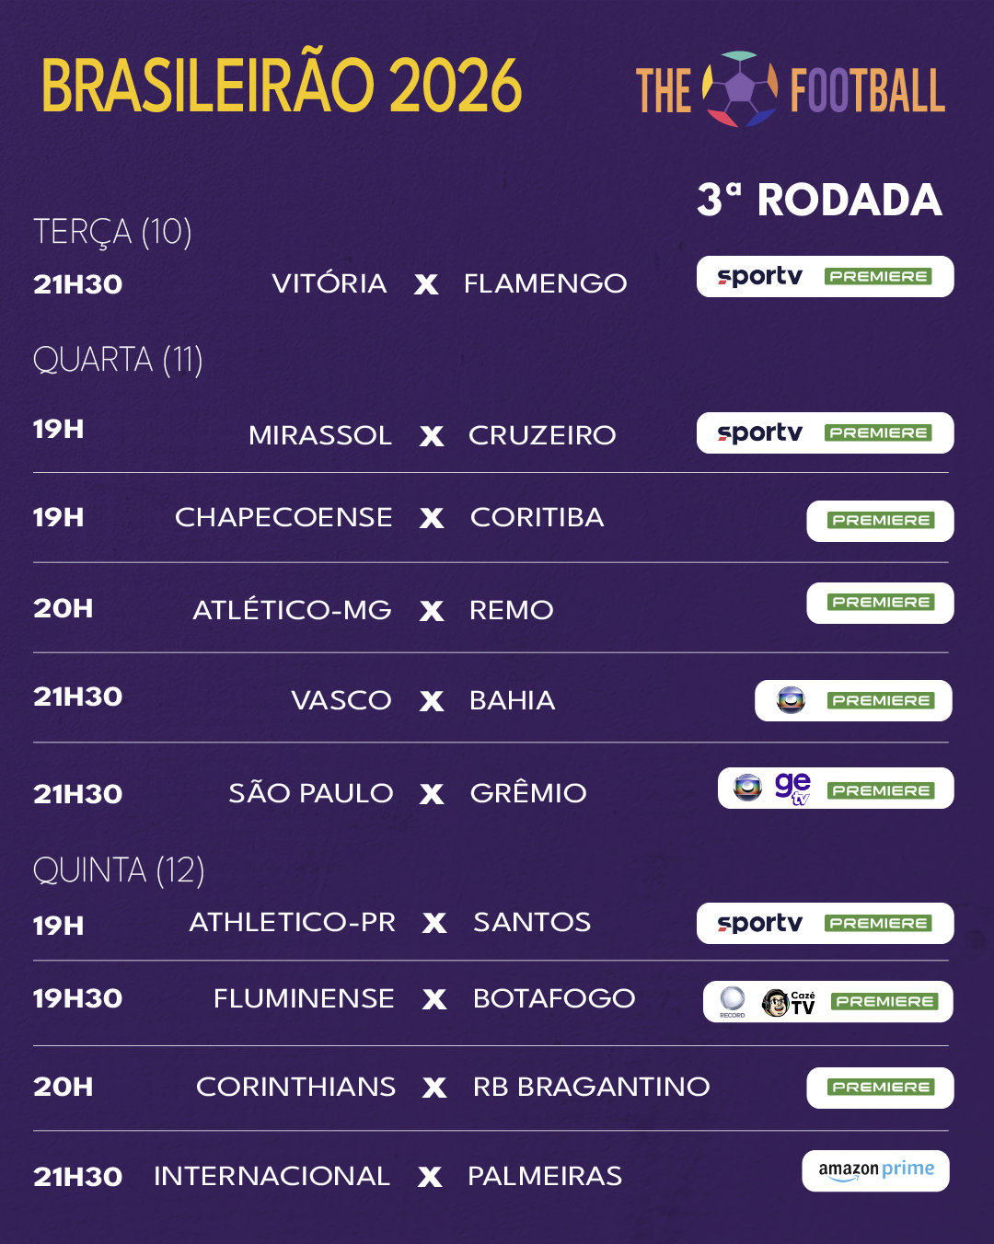Select the TERÇA (10) day header
The width and height of the screenshot is (994, 1244).
(112, 232)
